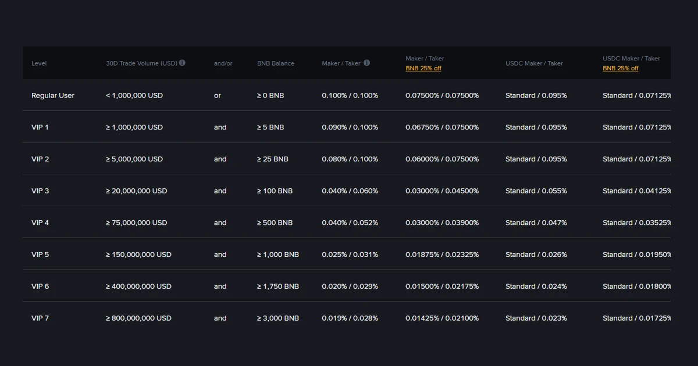Click the Regular User level cell
698x366 pixels.
[53, 95]
